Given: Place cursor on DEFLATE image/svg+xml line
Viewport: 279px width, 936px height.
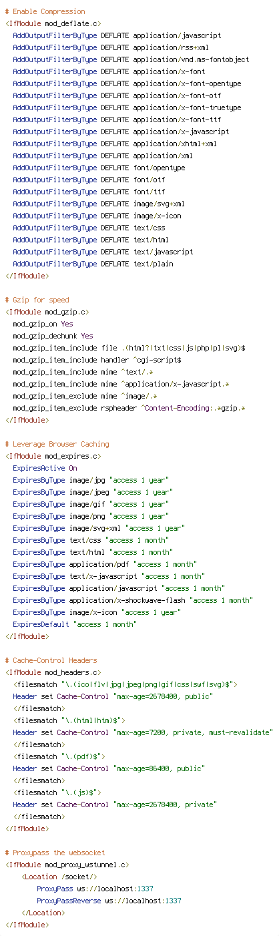Looking at the screenshot, I should click(99, 204).
